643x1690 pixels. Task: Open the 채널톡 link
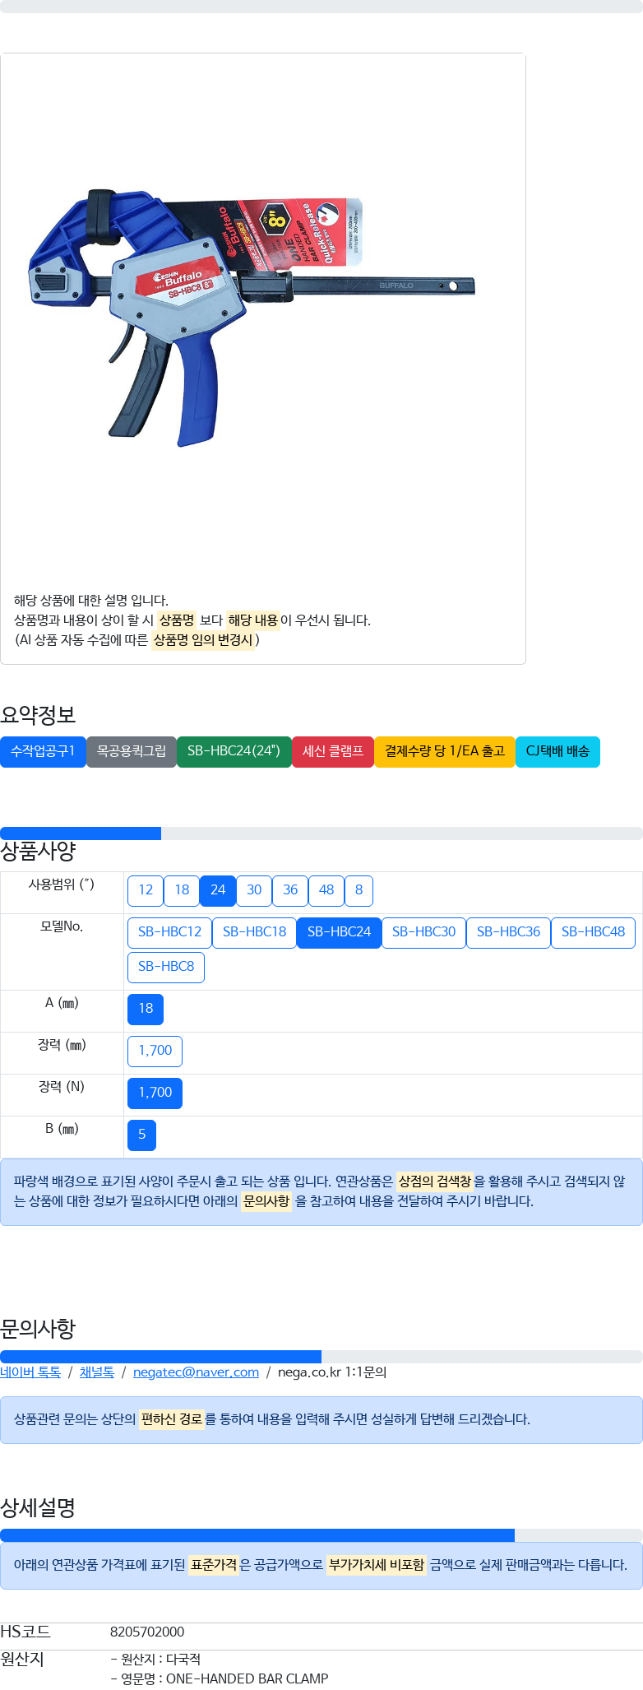click(97, 1372)
